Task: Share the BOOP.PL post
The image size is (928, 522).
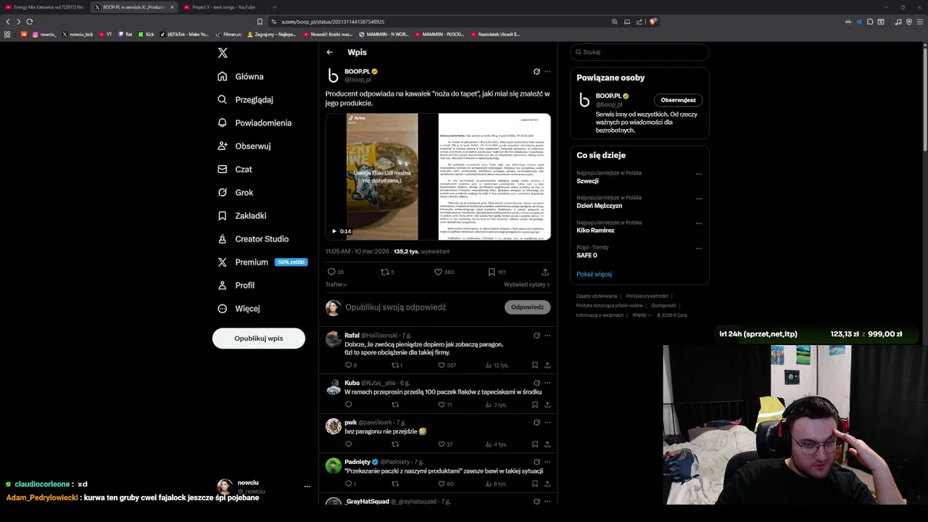Action: tap(545, 272)
